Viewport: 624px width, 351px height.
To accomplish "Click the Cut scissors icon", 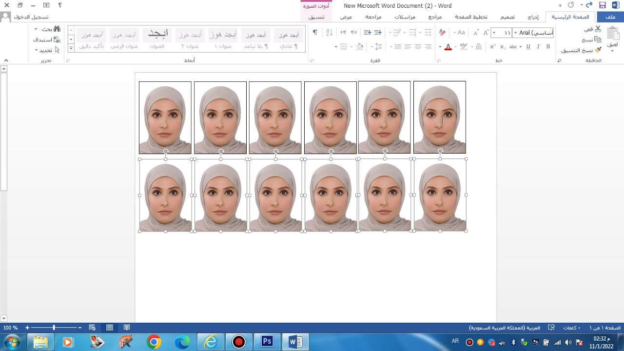I will (598, 29).
